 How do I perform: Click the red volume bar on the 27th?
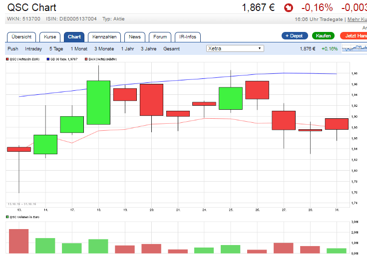[284, 248]
